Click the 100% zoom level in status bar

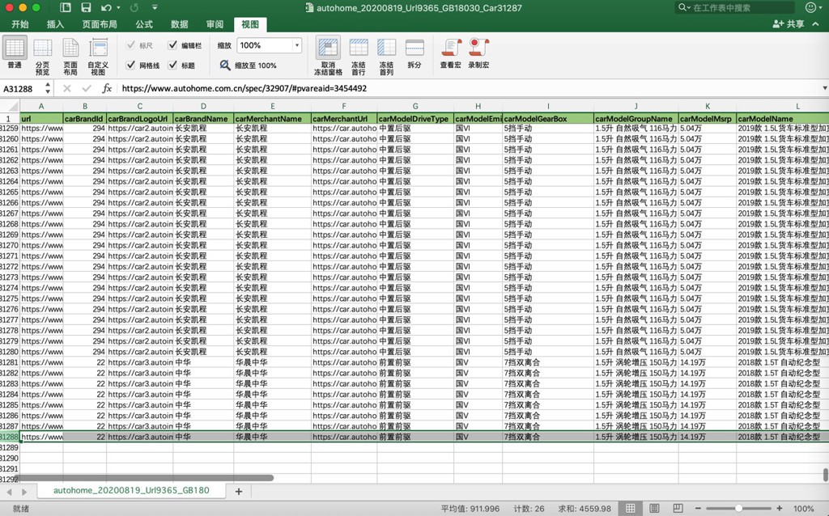(x=803, y=509)
